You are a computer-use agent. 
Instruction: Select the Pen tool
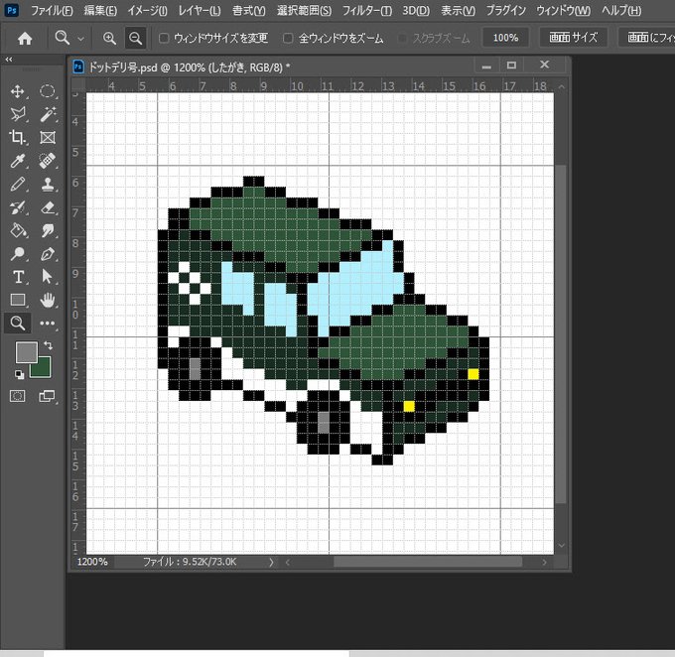click(47, 254)
